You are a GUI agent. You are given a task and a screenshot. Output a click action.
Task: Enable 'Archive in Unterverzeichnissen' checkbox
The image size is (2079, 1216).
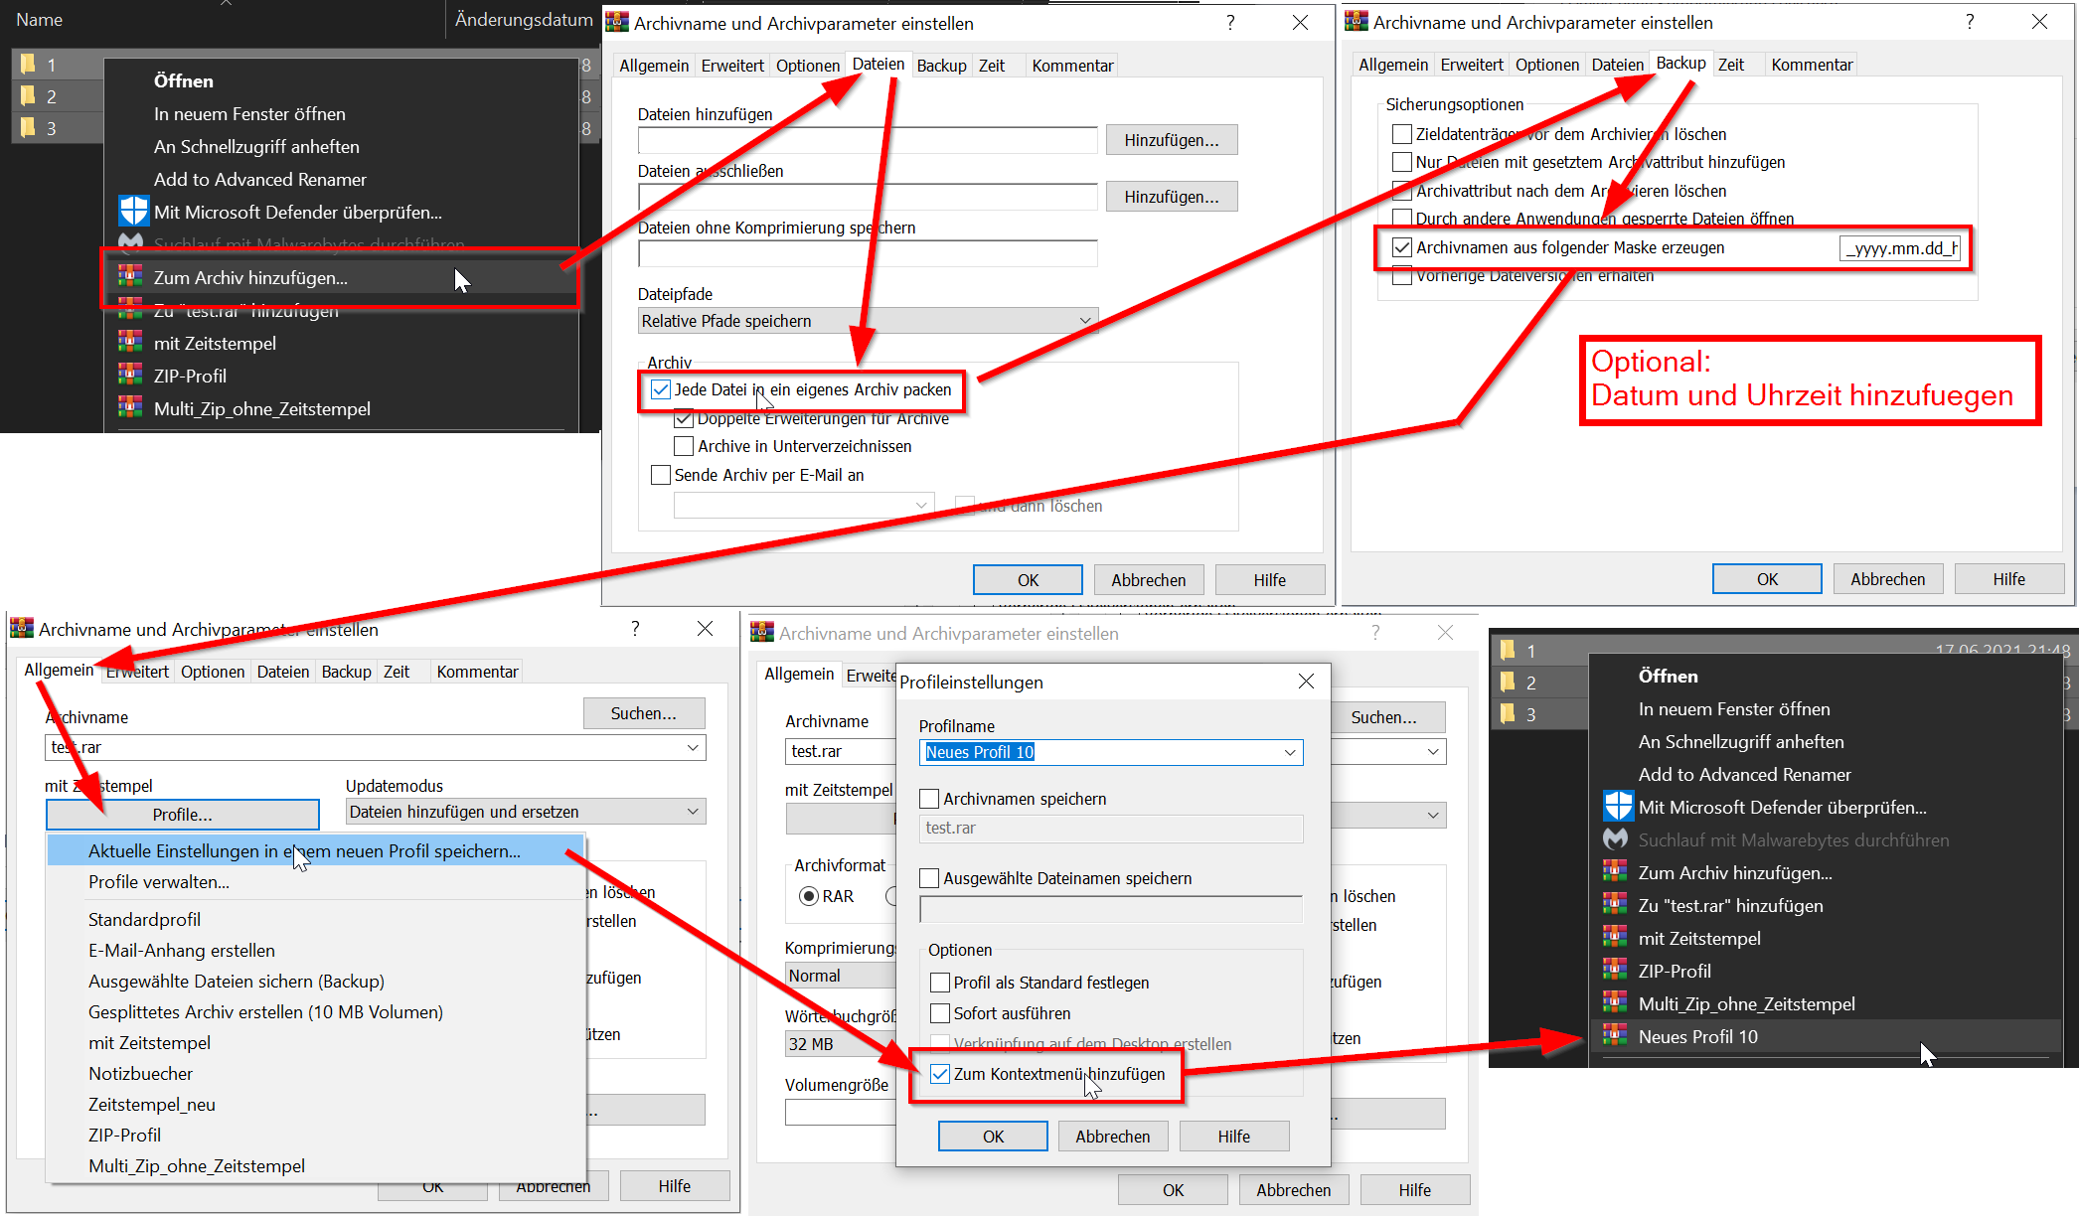click(x=684, y=446)
